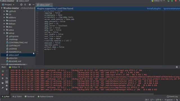
Task: Expand custom folder
Action: click(4, 20)
